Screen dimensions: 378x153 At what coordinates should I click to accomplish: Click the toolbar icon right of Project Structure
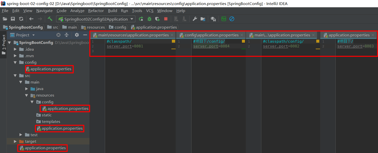pyautogui.click(x=213, y=19)
